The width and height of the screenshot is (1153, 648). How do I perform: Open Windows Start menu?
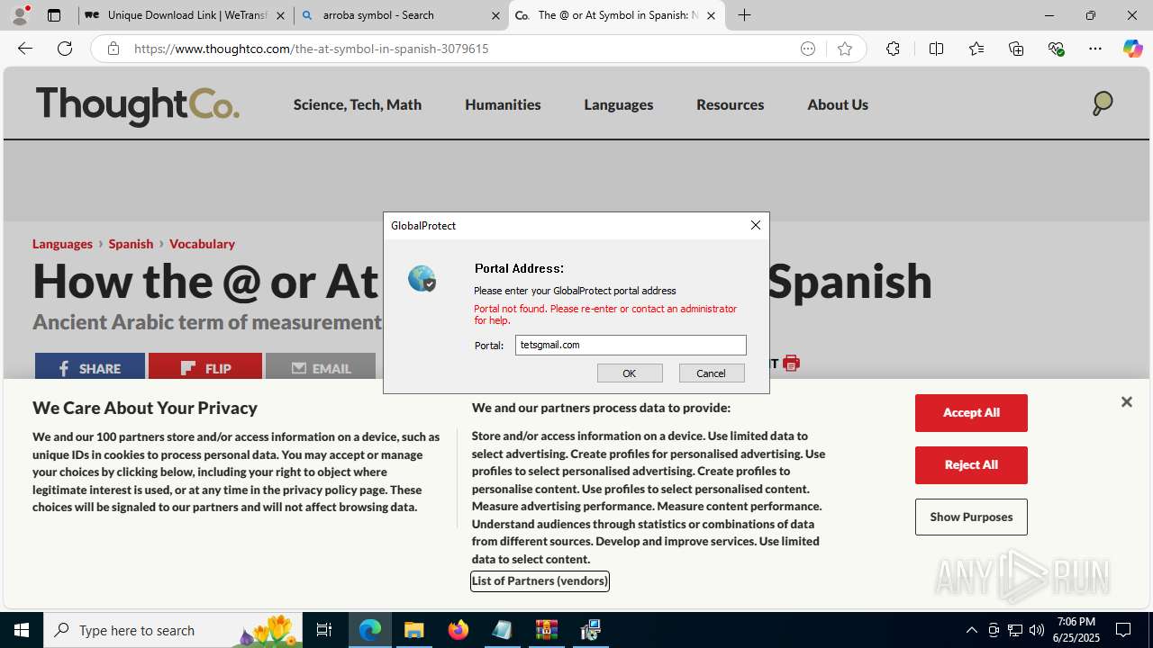pyautogui.click(x=22, y=630)
